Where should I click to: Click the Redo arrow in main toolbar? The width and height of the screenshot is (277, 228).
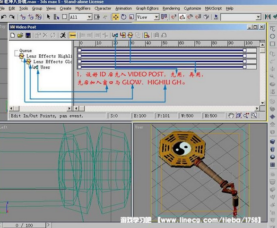[x=12, y=17]
